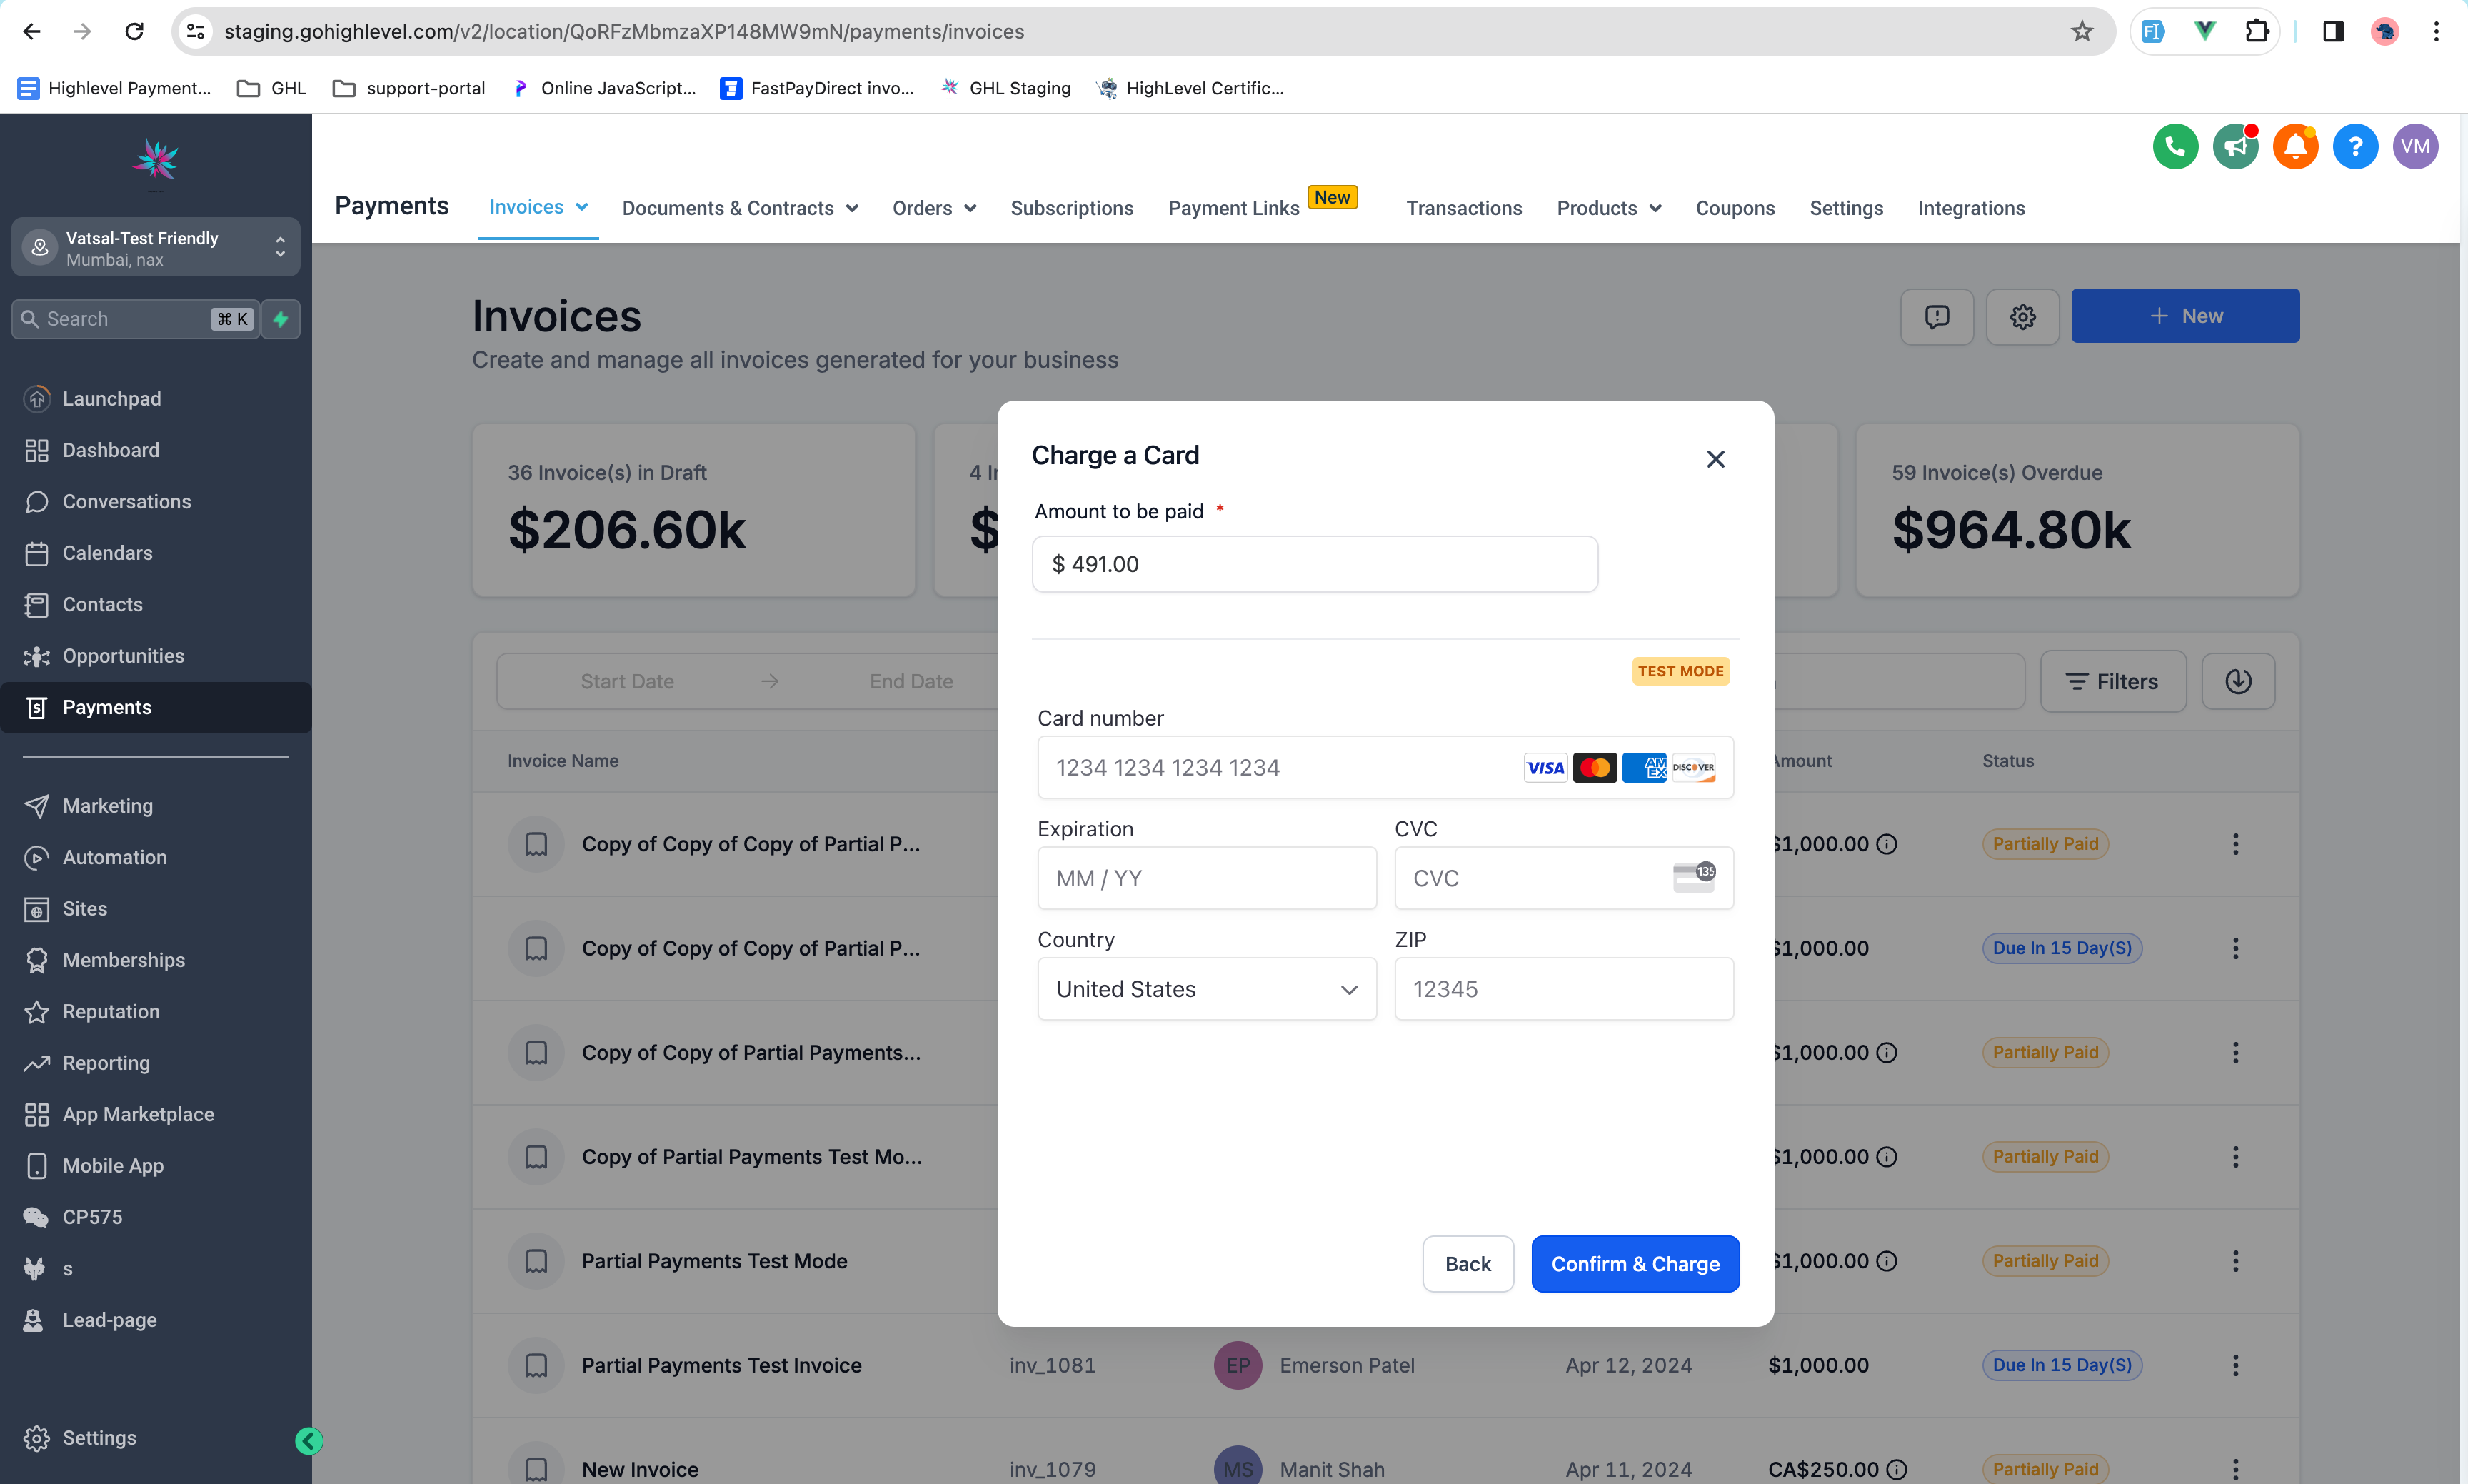2468x1484 pixels.
Task: Open Contacts in the sidebar
Action: [102, 604]
